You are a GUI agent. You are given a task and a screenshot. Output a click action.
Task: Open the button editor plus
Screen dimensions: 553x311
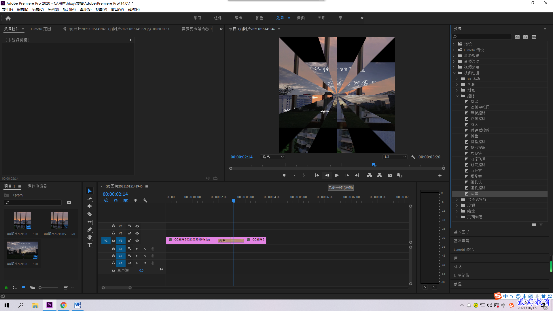point(440,176)
